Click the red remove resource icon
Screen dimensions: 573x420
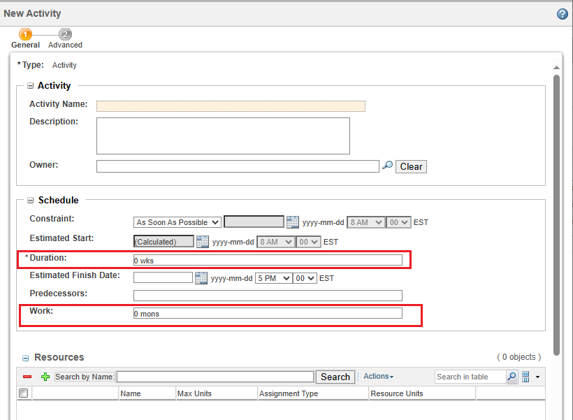point(27,377)
